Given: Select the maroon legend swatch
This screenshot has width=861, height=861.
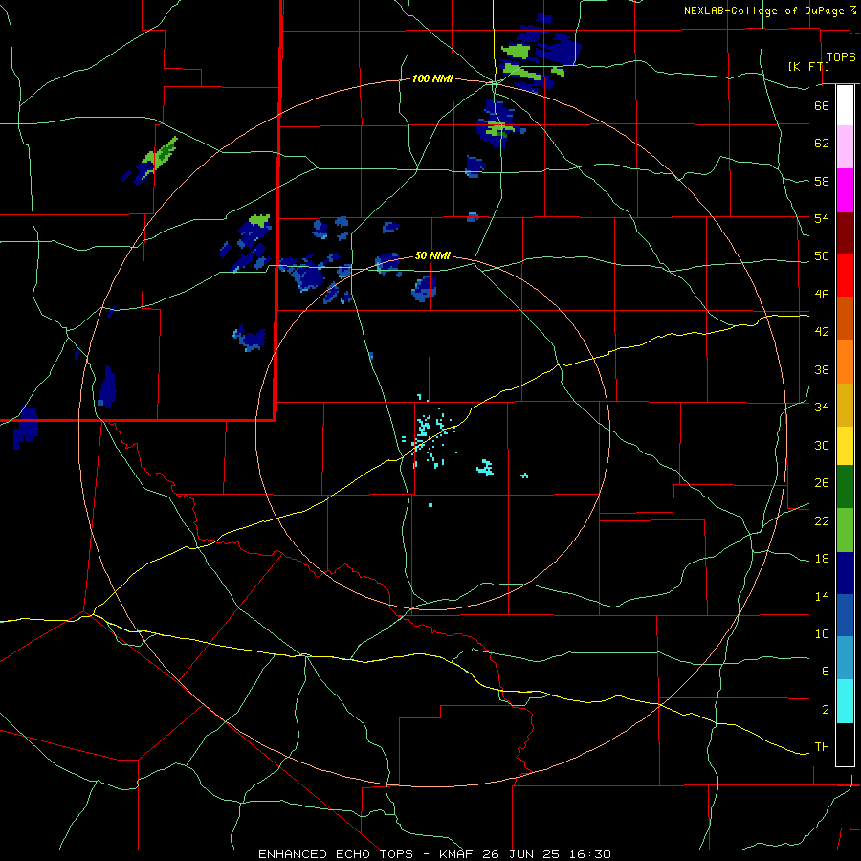Looking at the screenshot, I should point(845,233).
